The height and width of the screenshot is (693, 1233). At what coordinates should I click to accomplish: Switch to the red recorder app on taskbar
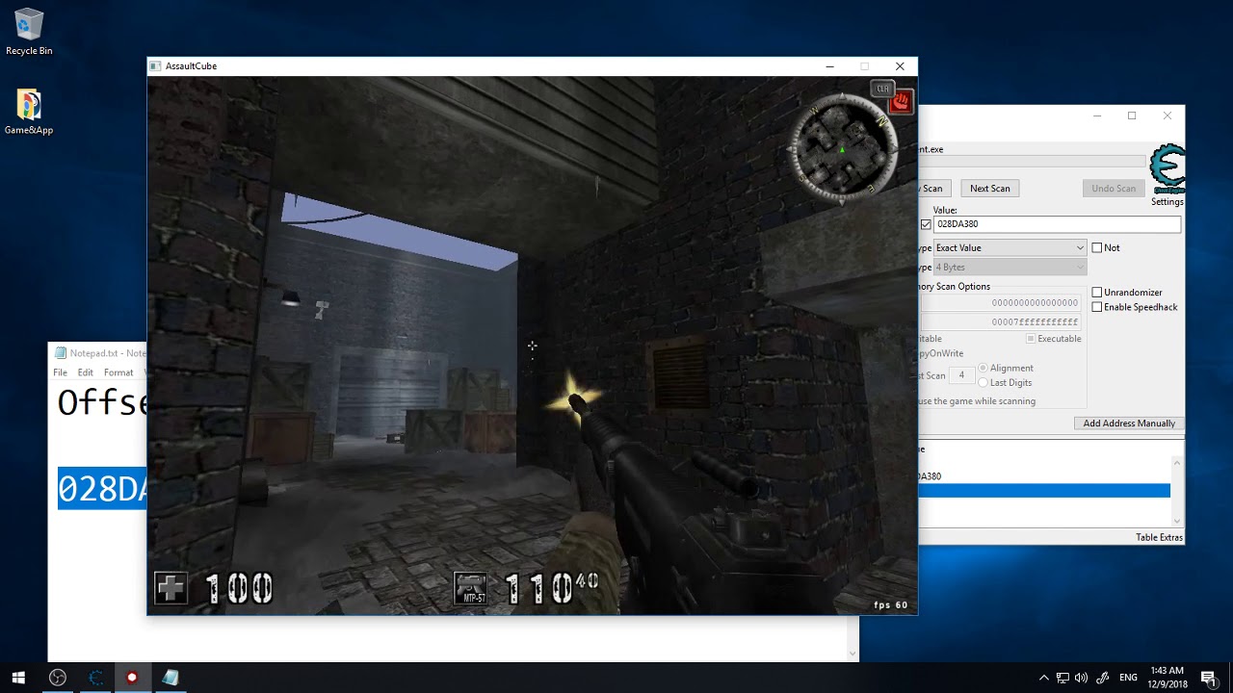132,678
